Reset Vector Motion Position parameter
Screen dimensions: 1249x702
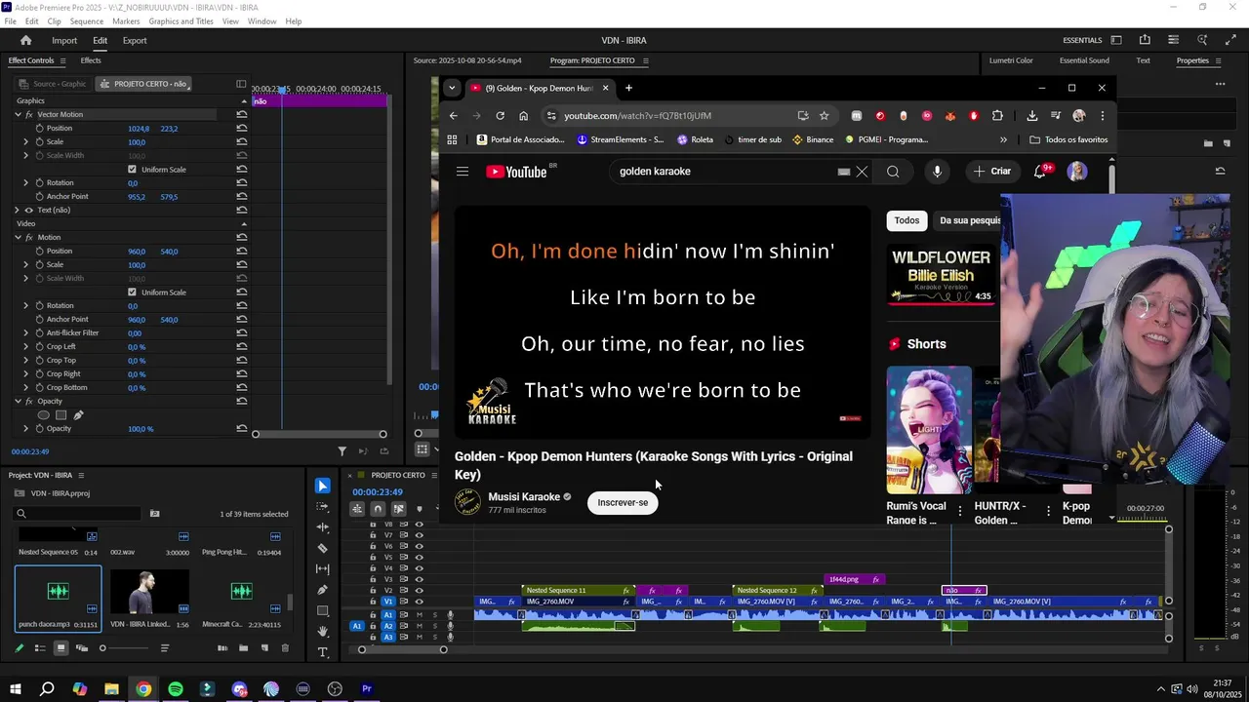tap(241, 129)
